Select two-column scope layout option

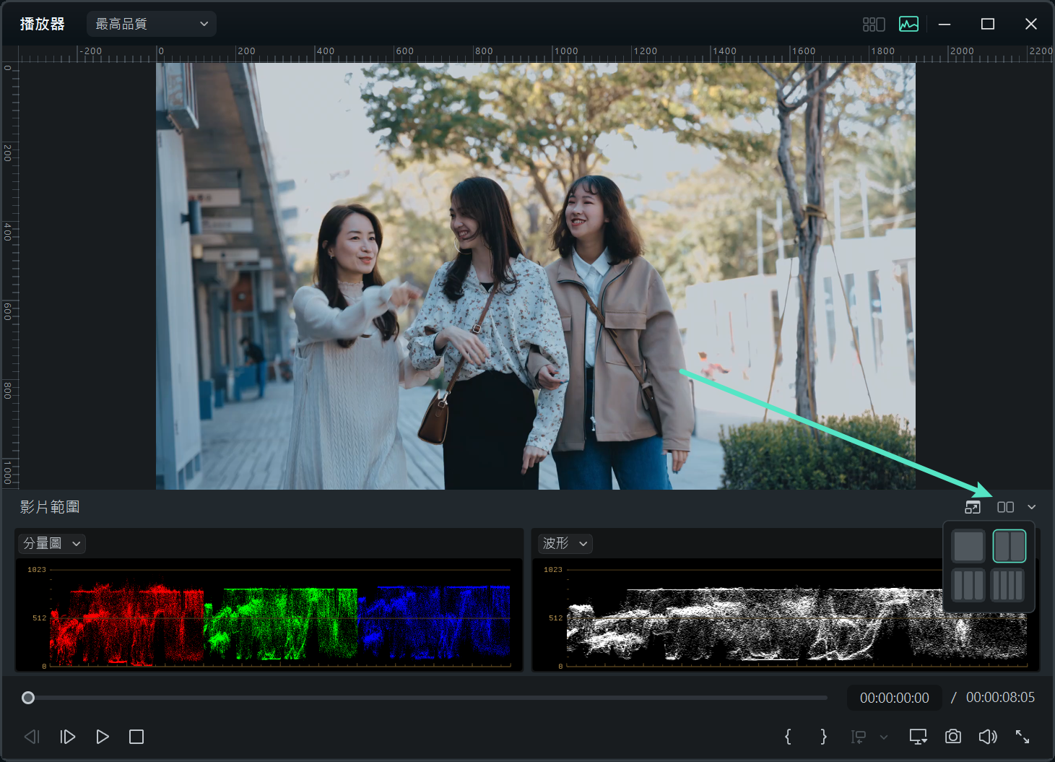point(1009,546)
